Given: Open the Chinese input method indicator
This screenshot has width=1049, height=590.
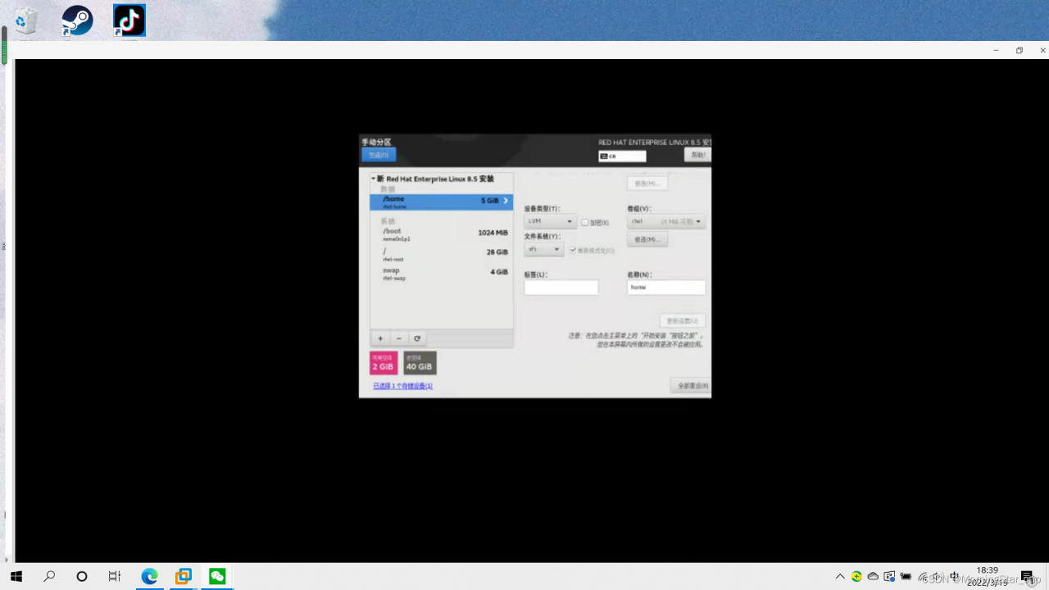Looking at the screenshot, I should tap(955, 576).
